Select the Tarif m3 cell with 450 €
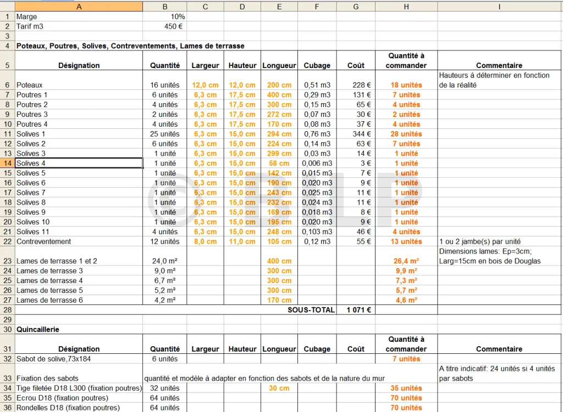Viewport: 563px width, 412px height. (x=165, y=26)
